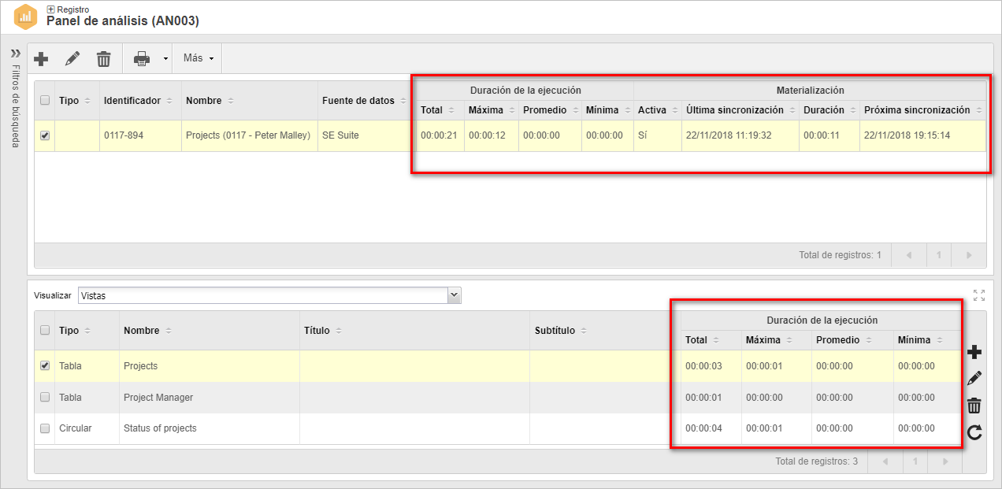This screenshot has width=1002, height=489.
Task: Check the Status of projects row checkbox
Action: tap(45, 428)
